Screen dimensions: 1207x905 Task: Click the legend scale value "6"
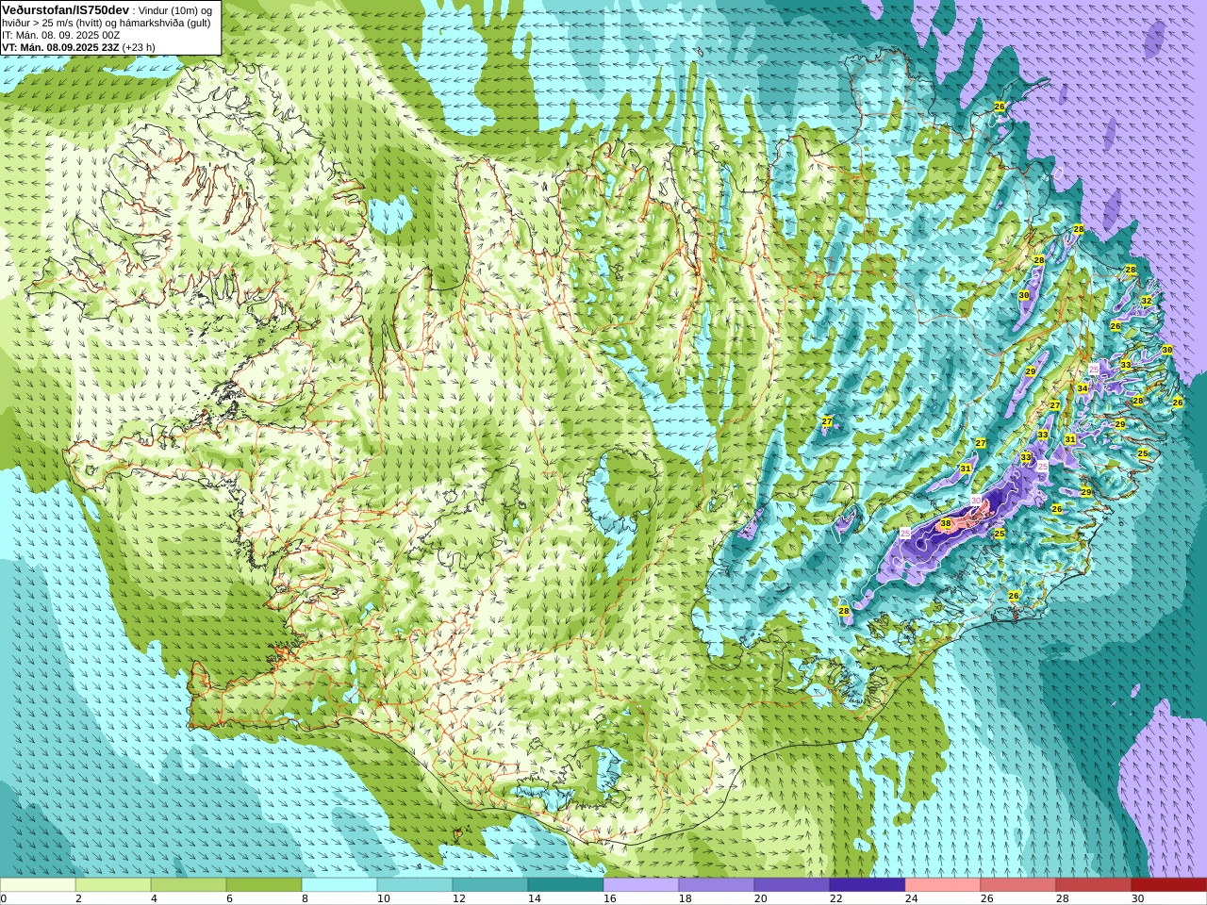click(229, 898)
